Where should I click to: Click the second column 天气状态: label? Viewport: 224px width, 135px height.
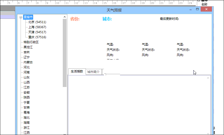tap(148, 50)
